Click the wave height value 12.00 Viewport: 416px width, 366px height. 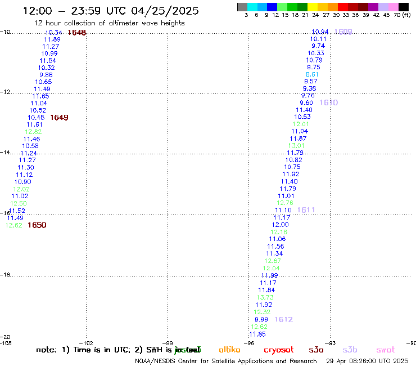tap(280, 225)
